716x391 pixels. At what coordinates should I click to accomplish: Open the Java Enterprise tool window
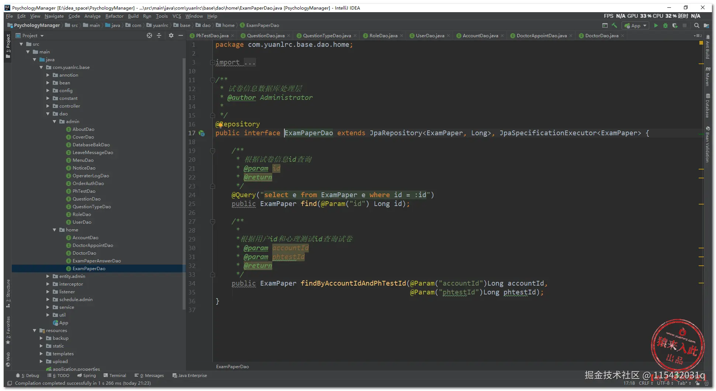pyautogui.click(x=190, y=376)
